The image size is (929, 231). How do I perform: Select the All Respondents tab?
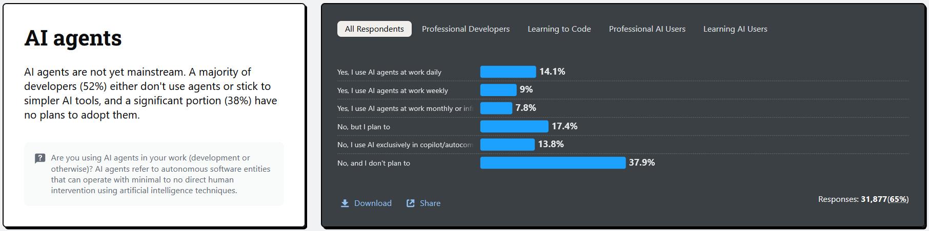pos(374,29)
